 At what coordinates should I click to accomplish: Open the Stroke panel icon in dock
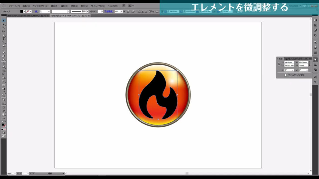coord(315,53)
